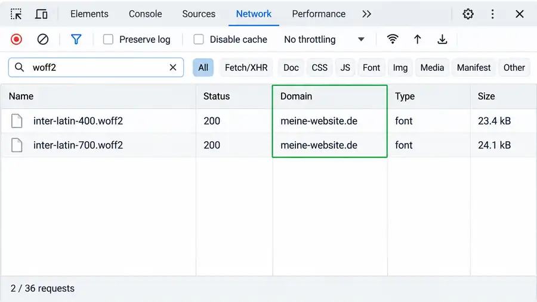Filter requests by Manifest
Image resolution: width=537 pixels, height=302 pixels.
(x=474, y=67)
